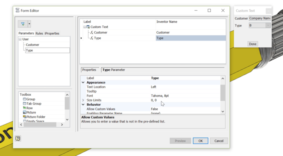
Task: Click the Label property value Type
Action: [x=155, y=78]
